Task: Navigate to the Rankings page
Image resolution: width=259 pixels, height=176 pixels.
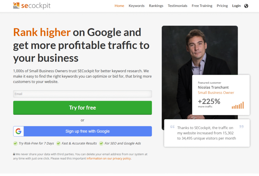Action: pos(156,6)
